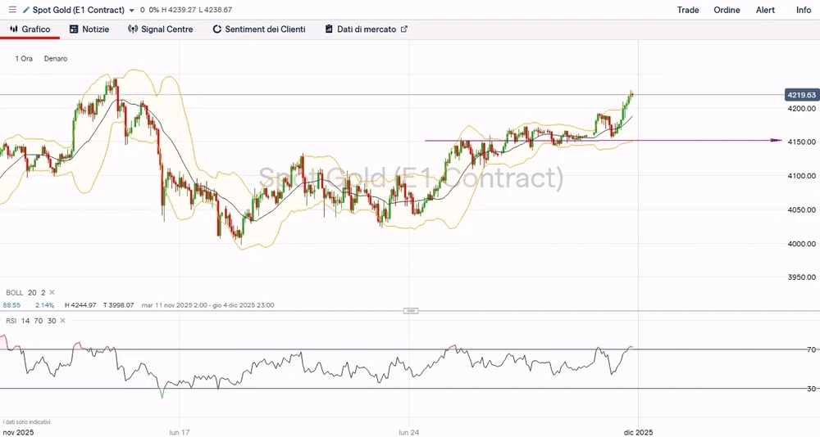Image resolution: width=820 pixels, height=437 pixels.
Task: Click the pencil edit icon beside Spot Gold
Action: (x=25, y=10)
